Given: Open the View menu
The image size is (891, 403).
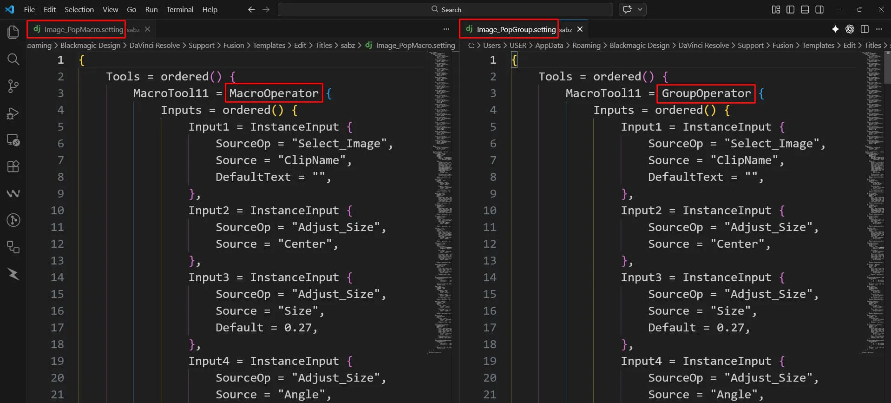Looking at the screenshot, I should point(110,9).
